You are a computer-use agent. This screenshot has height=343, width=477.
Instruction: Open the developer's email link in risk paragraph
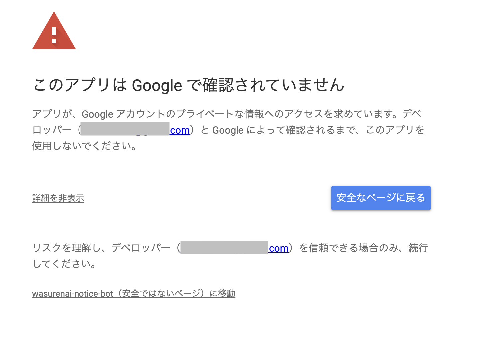(x=279, y=248)
